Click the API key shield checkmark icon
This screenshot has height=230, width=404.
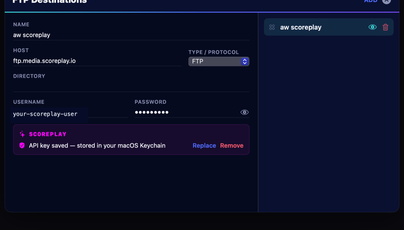[x=22, y=145]
